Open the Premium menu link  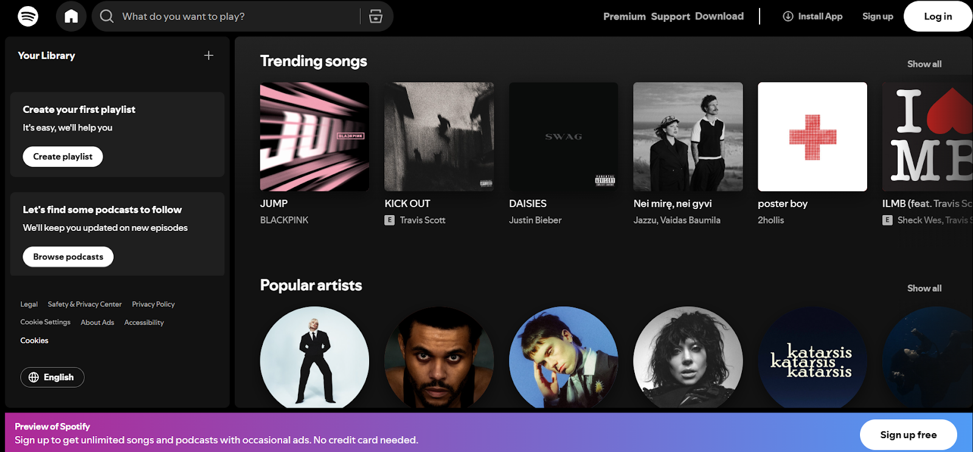[x=625, y=16]
